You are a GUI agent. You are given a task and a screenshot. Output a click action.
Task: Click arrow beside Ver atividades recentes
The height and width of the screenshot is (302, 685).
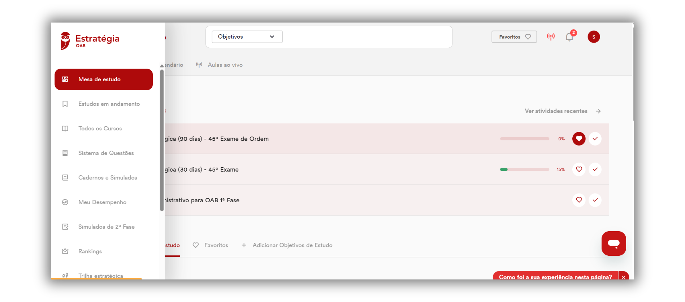[598, 111]
